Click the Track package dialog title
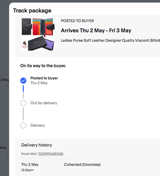 pos(32,11)
